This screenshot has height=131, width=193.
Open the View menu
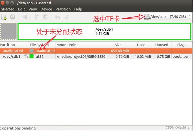point(32,9)
